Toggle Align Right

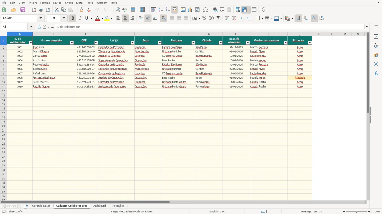[x=132, y=18]
